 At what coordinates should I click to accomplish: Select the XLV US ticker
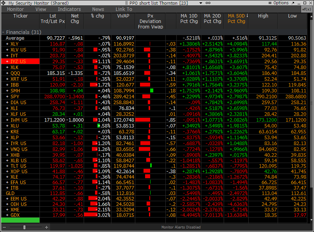[18, 50]
